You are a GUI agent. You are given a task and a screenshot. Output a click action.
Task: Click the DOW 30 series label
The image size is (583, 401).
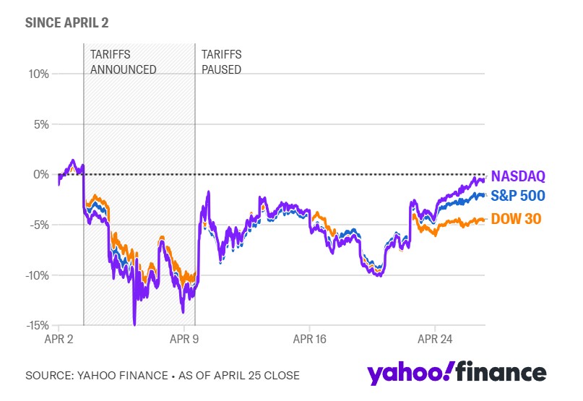coord(516,219)
